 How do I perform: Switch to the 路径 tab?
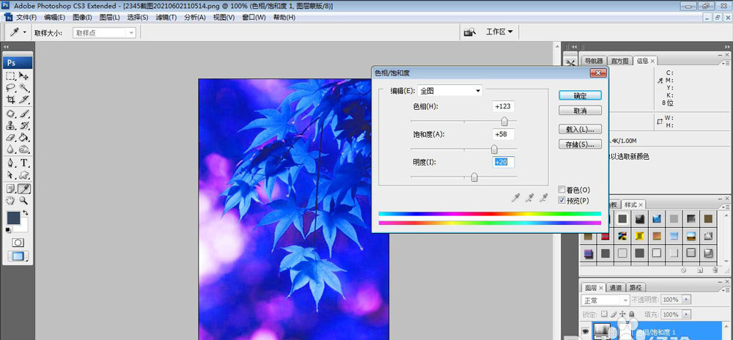(x=636, y=288)
